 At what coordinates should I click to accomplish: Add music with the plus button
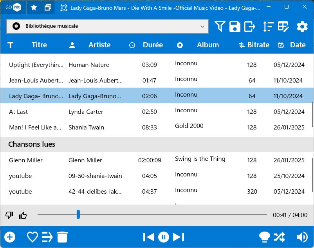coord(10,237)
